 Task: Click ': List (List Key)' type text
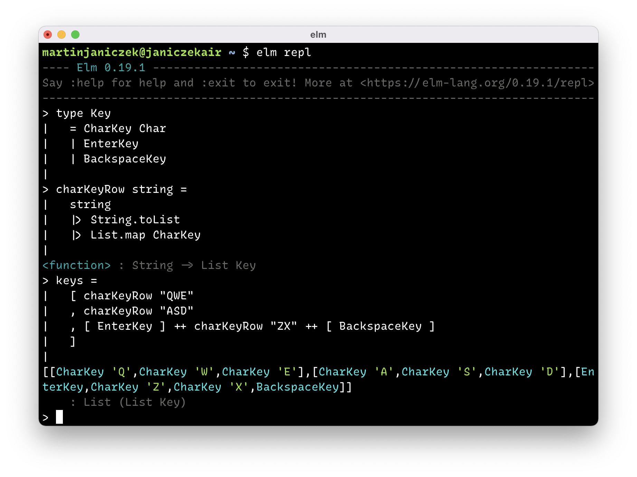[x=128, y=402]
